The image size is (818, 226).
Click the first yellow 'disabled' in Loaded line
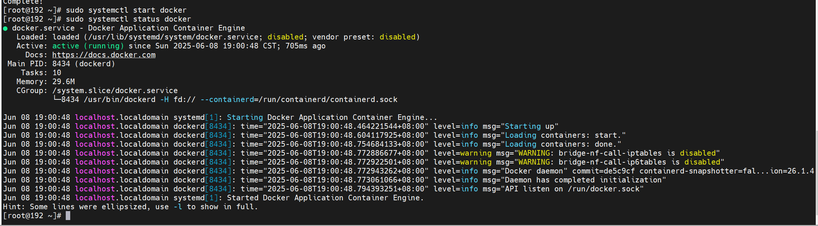click(x=286, y=37)
